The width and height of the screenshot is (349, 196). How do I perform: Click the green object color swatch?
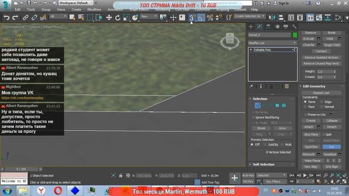click(x=294, y=35)
